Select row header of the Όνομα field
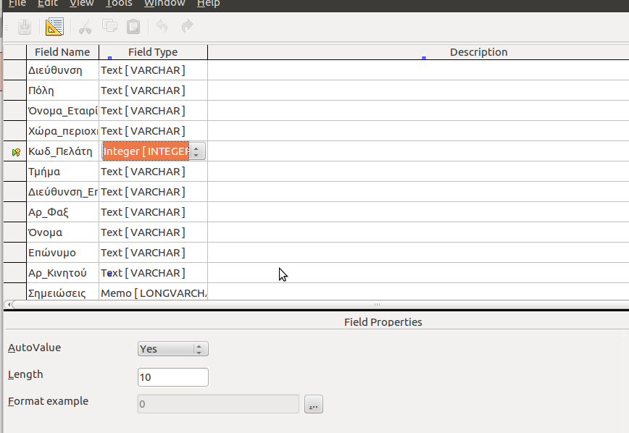The height and width of the screenshot is (433, 629). click(x=15, y=232)
